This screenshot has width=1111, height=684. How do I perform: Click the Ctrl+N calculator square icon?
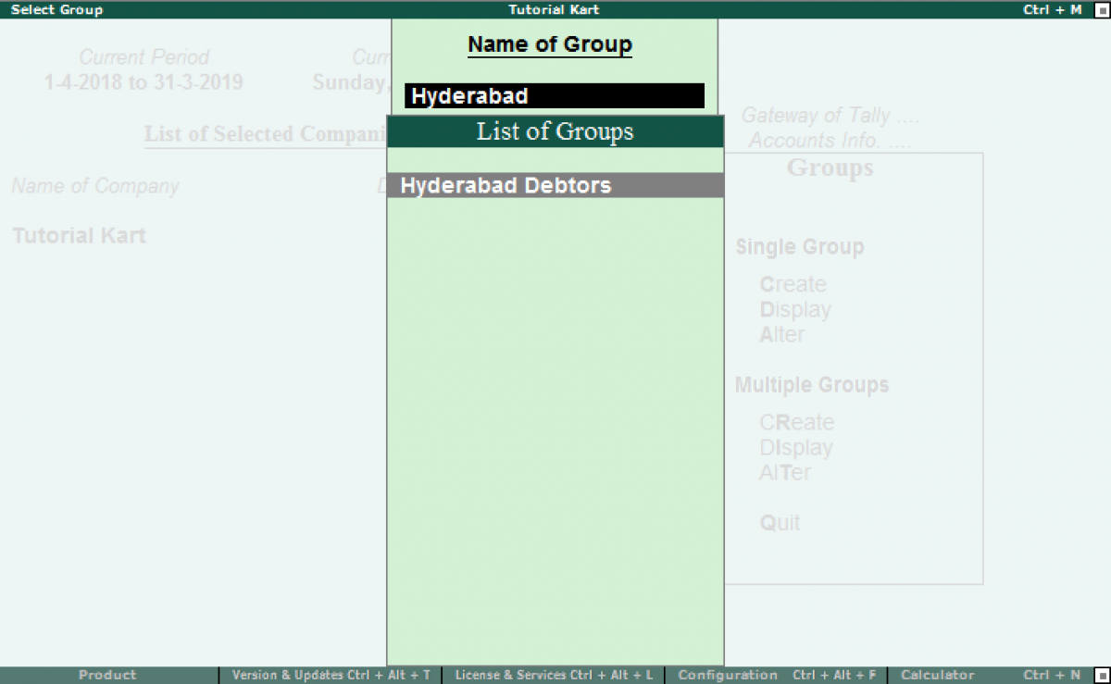click(x=1101, y=675)
